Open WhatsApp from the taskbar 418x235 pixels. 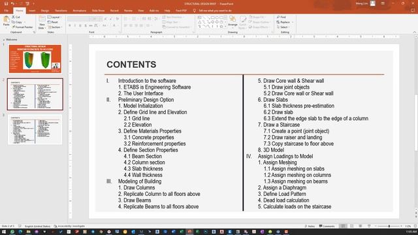pyautogui.click(x=12, y=232)
